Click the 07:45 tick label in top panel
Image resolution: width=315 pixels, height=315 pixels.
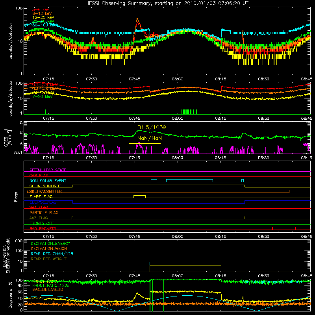(134, 79)
